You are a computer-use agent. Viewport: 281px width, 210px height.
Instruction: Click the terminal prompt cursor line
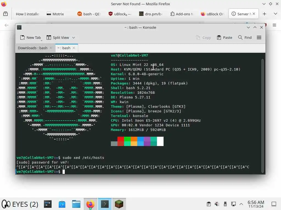(64, 172)
